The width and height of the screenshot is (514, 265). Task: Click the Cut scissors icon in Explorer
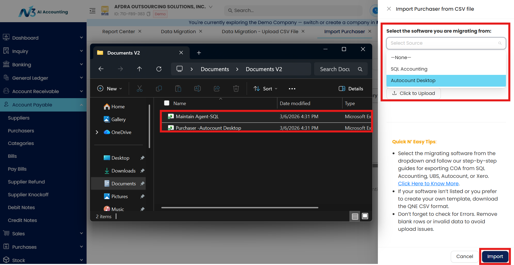click(140, 89)
